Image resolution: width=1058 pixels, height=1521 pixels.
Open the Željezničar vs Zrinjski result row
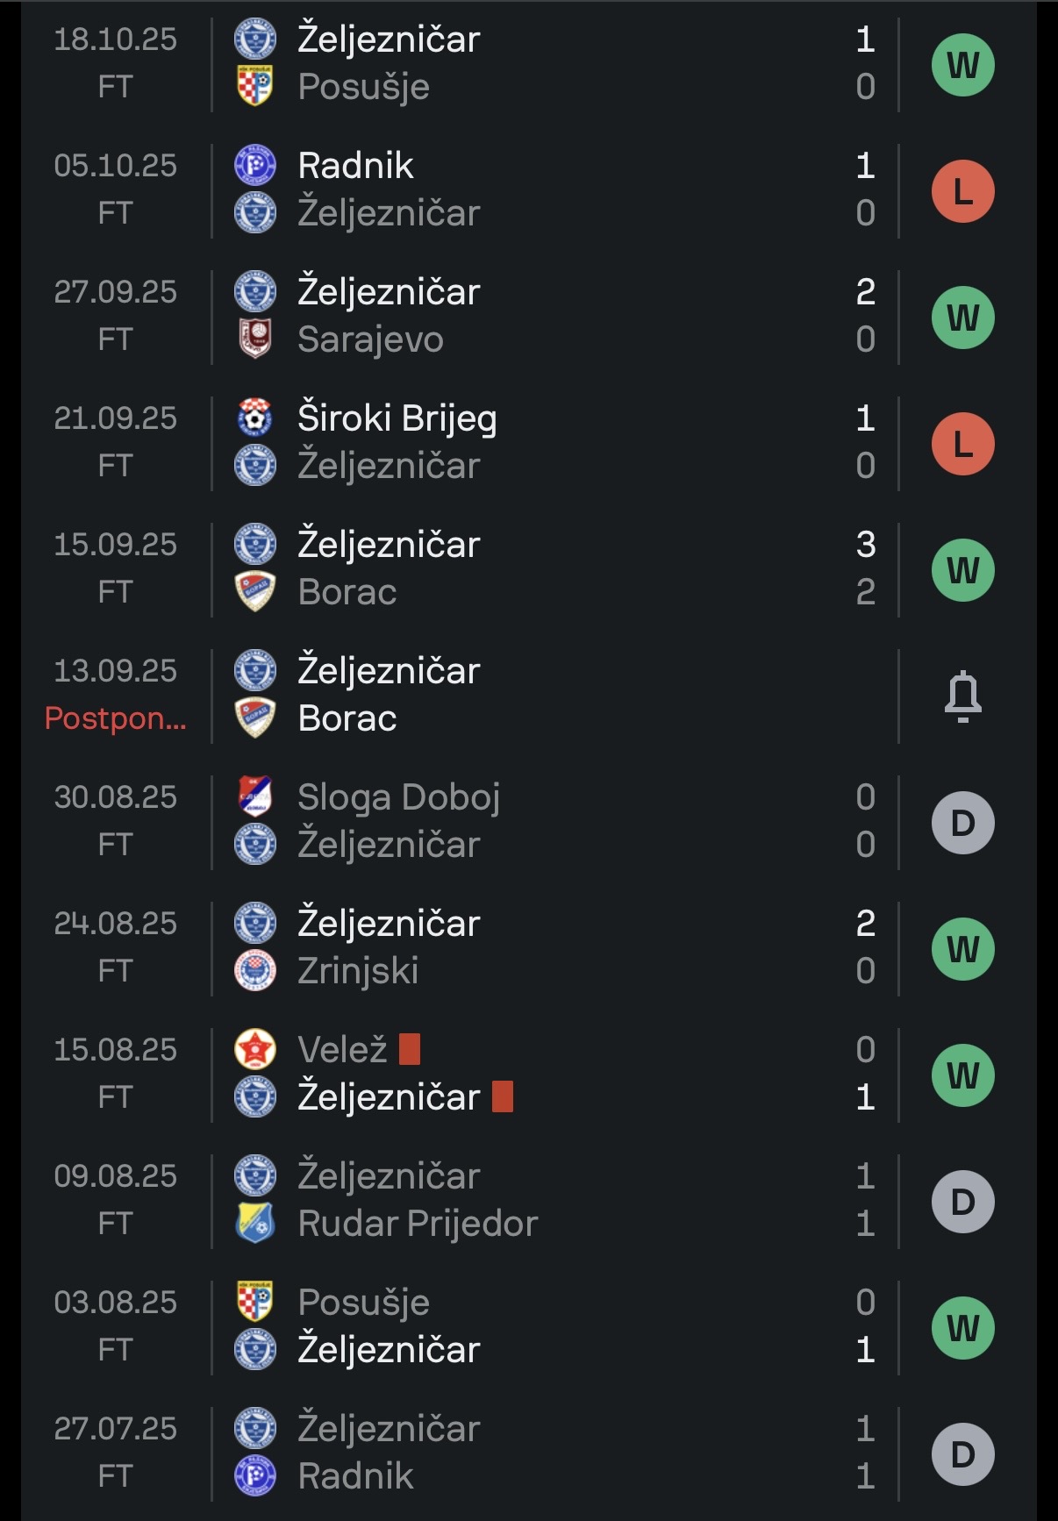tap(526, 947)
